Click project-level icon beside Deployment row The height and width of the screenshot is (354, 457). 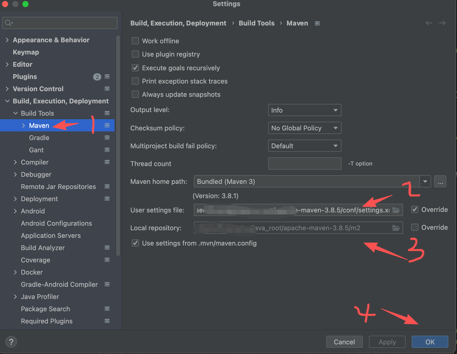(107, 199)
